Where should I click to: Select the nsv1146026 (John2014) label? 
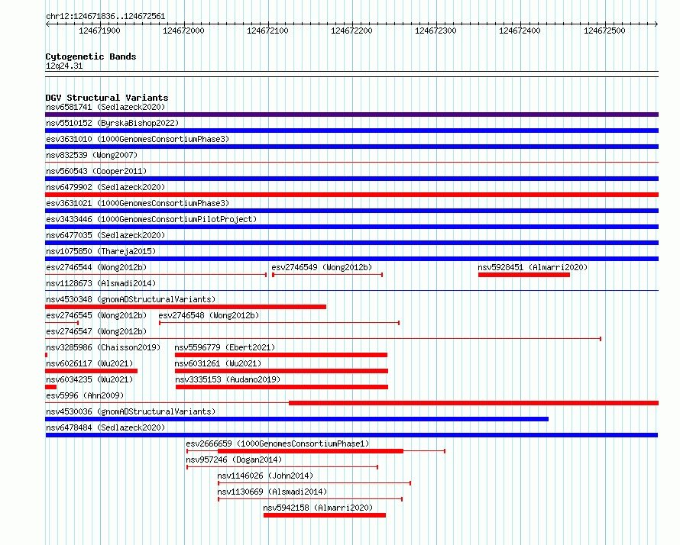(x=265, y=476)
